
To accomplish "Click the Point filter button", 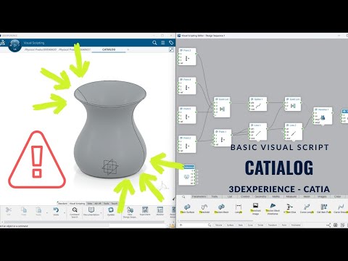I will (x=284, y=225).
